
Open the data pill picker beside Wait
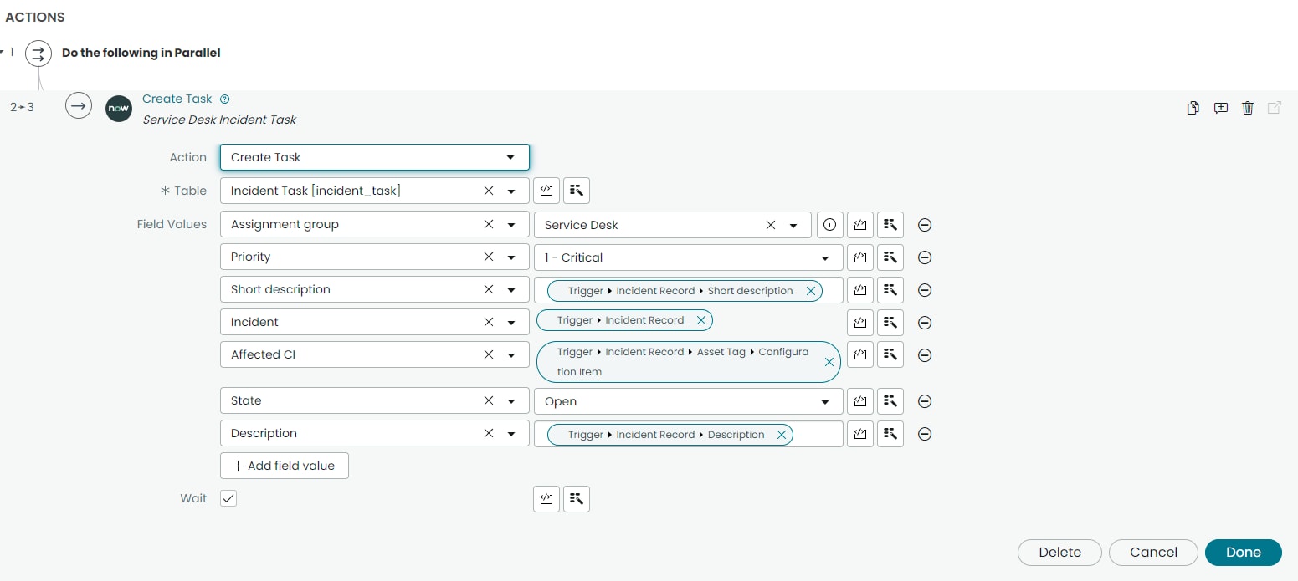click(x=577, y=499)
